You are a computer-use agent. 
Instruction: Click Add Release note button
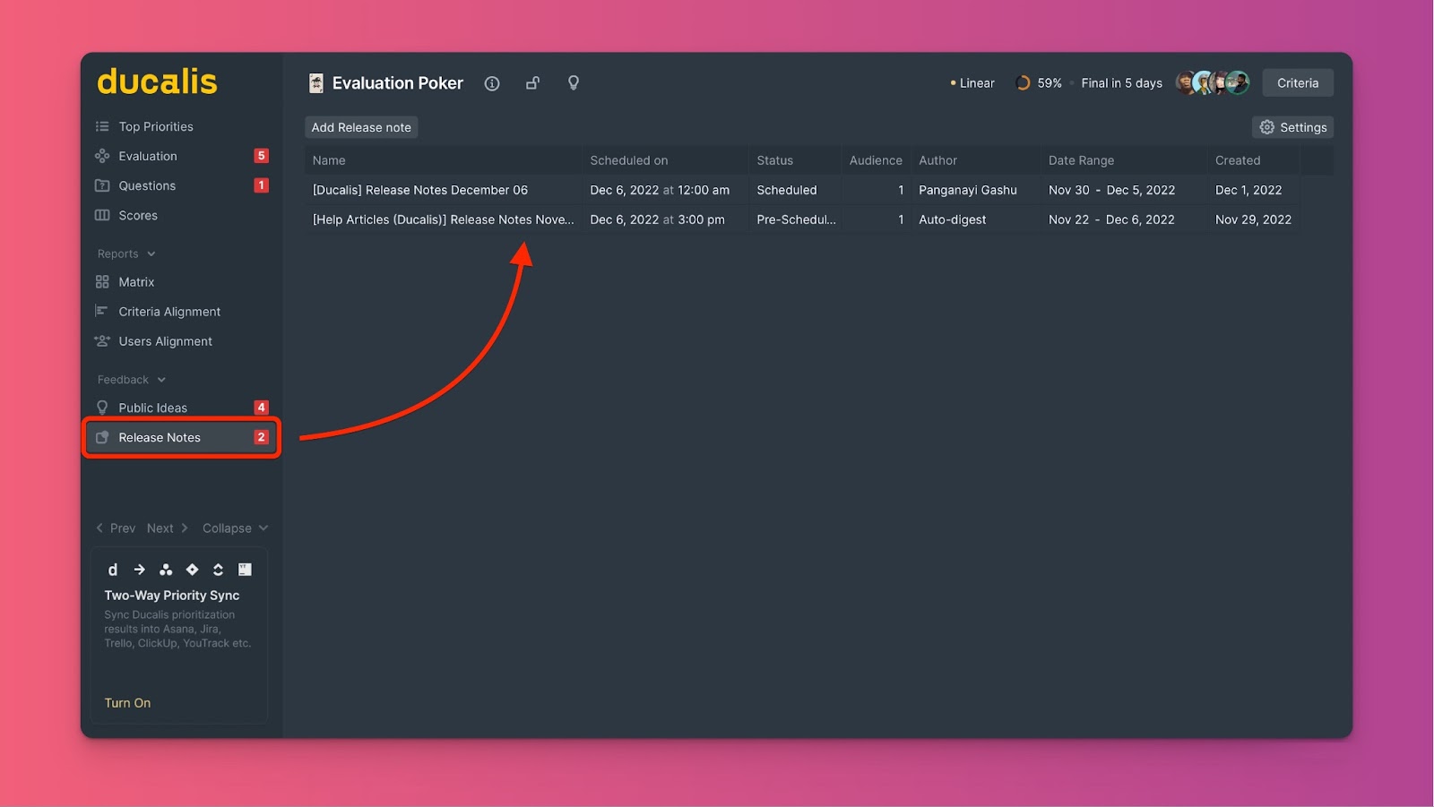point(361,127)
